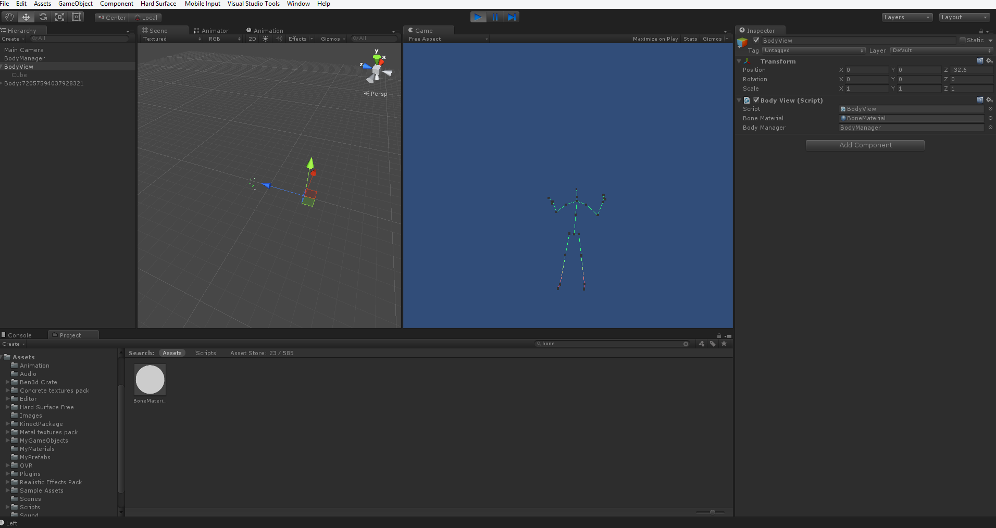Image resolution: width=996 pixels, height=528 pixels.
Task: Toggle scene lighting sun icon
Action: coord(266,39)
